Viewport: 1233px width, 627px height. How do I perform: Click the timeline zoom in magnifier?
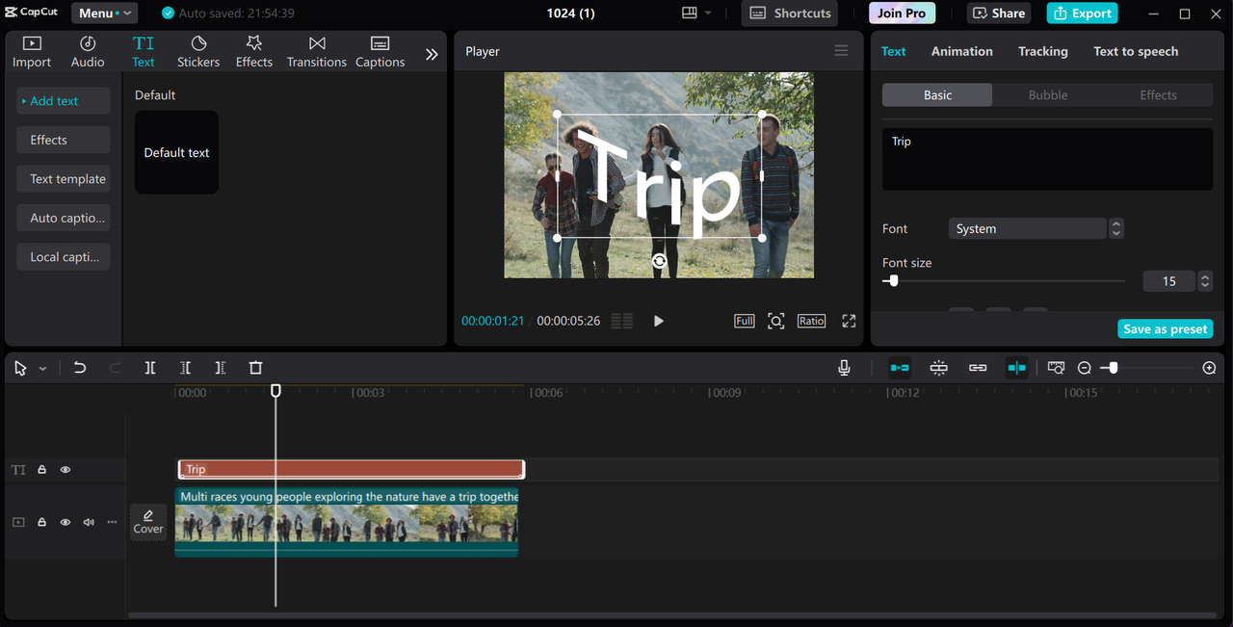pos(1210,368)
